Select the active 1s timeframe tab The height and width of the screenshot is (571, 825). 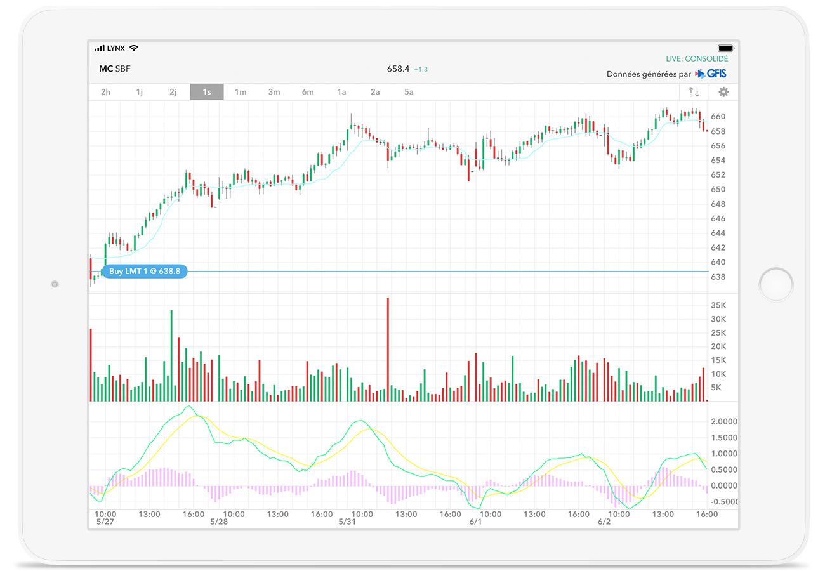click(207, 92)
